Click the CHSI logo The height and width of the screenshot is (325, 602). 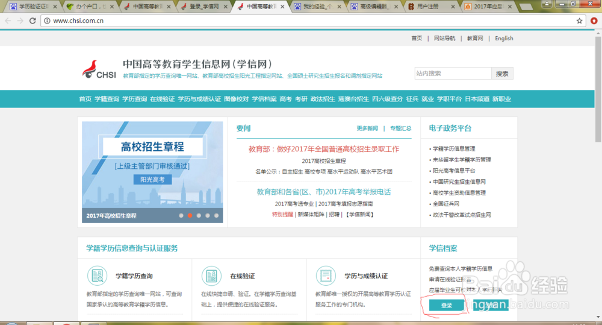point(99,69)
